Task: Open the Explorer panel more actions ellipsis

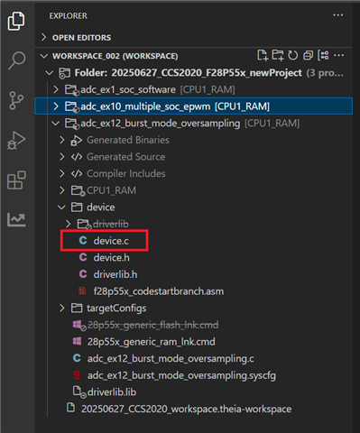Action: [x=338, y=15]
